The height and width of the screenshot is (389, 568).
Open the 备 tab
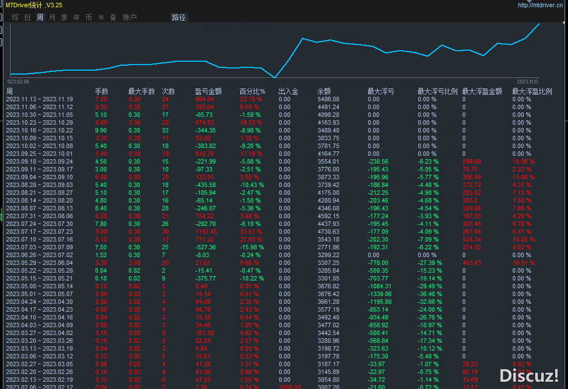click(x=113, y=17)
